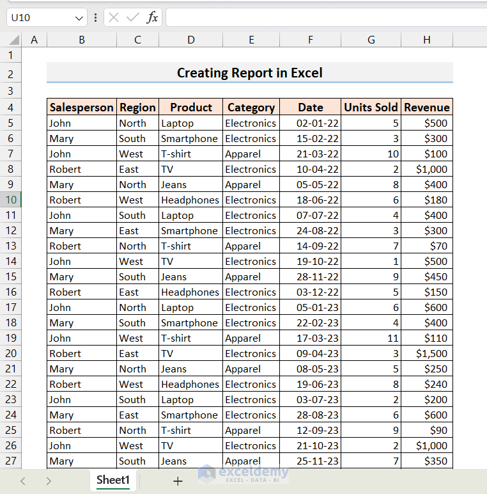Click the next sheet navigation arrow
Screen dimensions: 487x494
click(49, 481)
